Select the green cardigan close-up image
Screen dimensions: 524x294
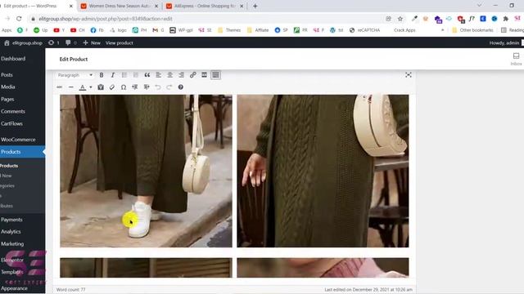tap(323, 171)
